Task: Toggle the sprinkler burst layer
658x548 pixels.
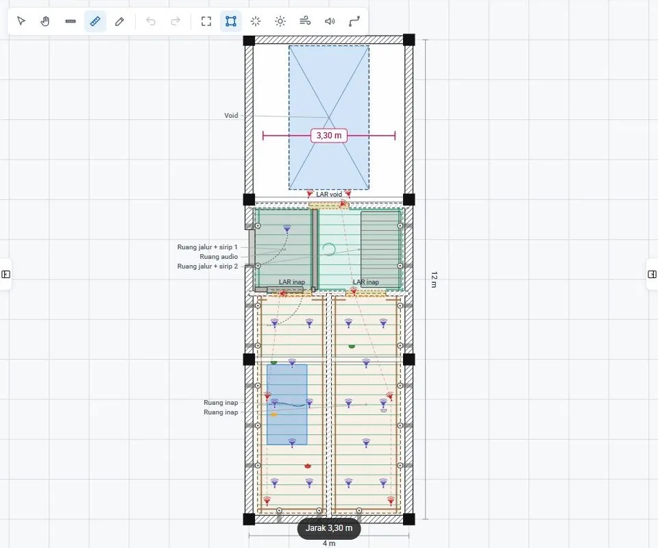Action: tap(256, 21)
